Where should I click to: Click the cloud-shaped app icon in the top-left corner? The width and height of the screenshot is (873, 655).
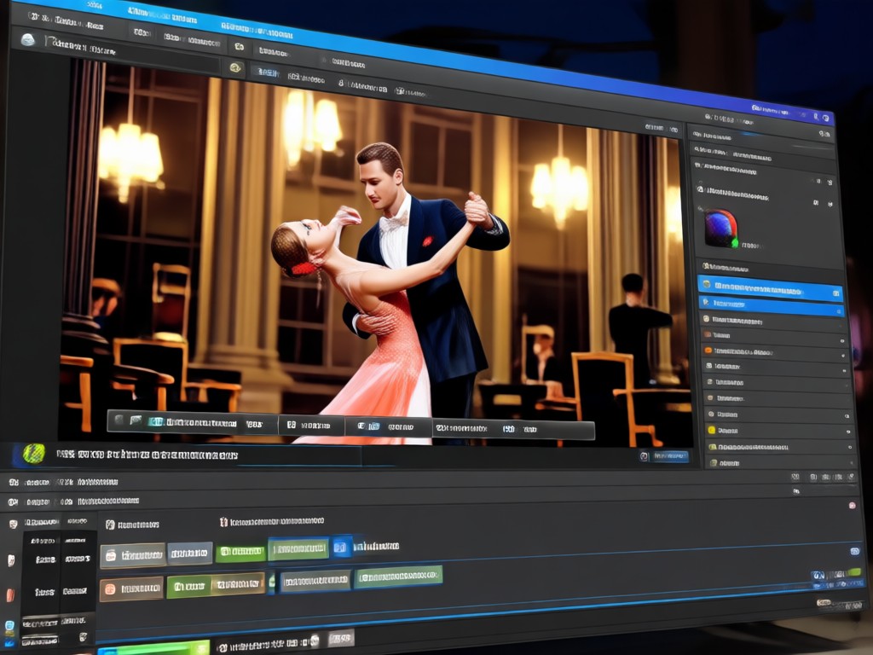[x=27, y=39]
